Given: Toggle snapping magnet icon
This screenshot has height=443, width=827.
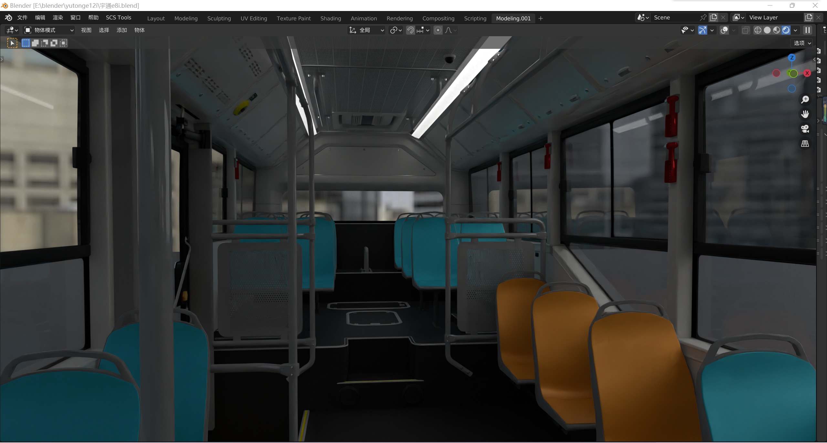Looking at the screenshot, I should tap(410, 30).
